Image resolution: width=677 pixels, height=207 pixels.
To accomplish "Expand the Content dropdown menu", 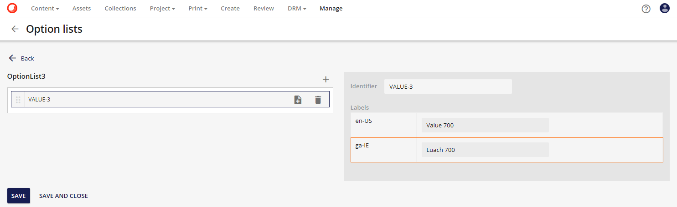I will [45, 9].
